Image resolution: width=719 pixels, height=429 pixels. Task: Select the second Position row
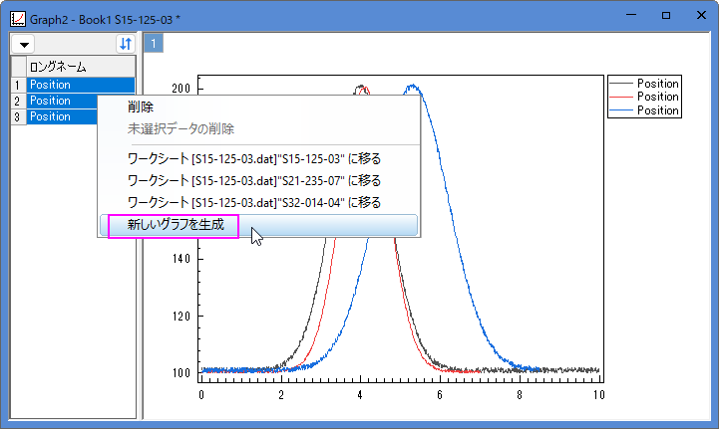(62, 101)
